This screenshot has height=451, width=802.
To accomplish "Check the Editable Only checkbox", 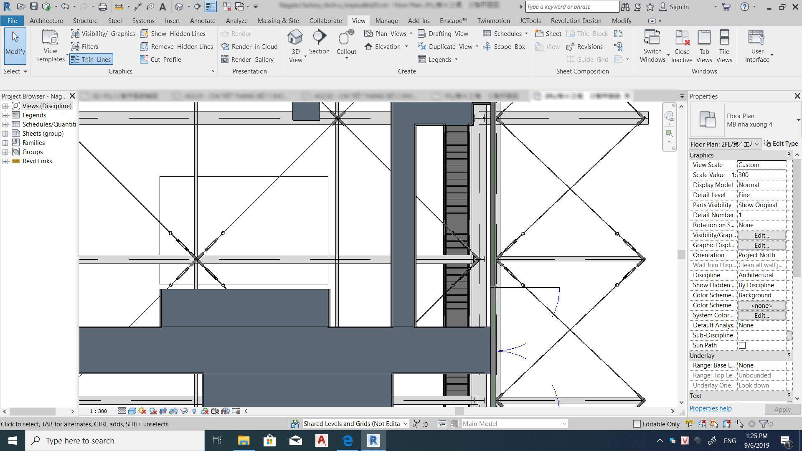I will coord(637,424).
